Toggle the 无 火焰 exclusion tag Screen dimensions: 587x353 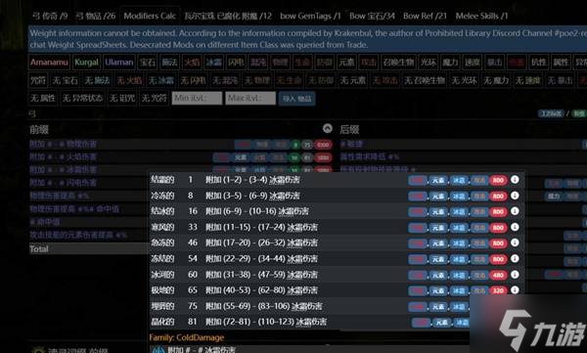(129, 80)
